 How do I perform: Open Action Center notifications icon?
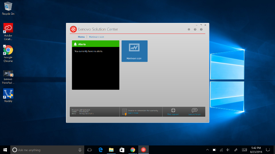(268, 150)
